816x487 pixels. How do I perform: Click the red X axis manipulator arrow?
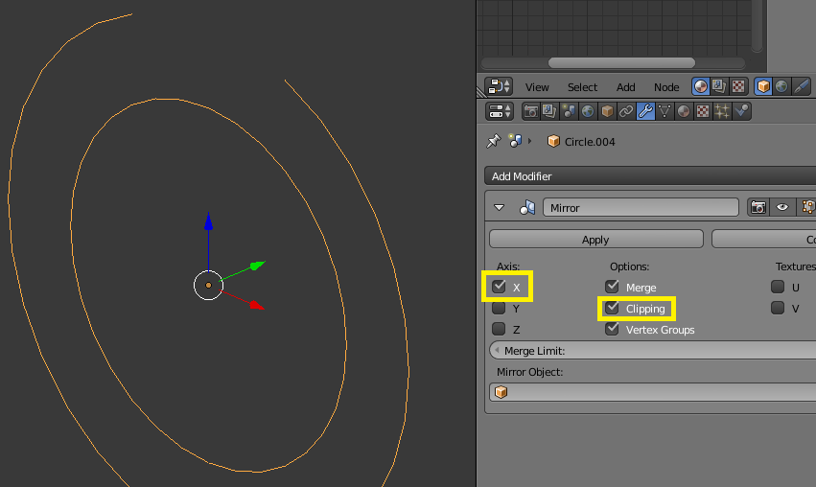[x=257, y=306]
